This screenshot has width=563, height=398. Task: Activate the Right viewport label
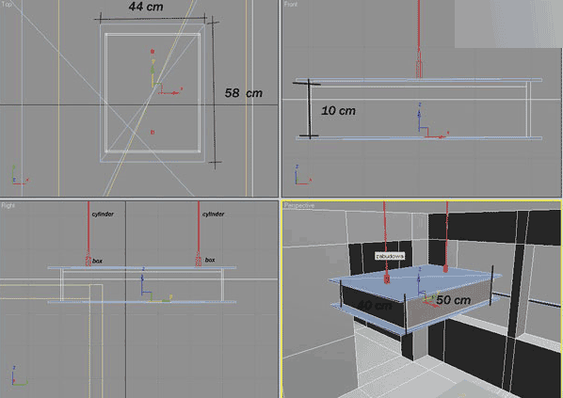coord(8,205)
